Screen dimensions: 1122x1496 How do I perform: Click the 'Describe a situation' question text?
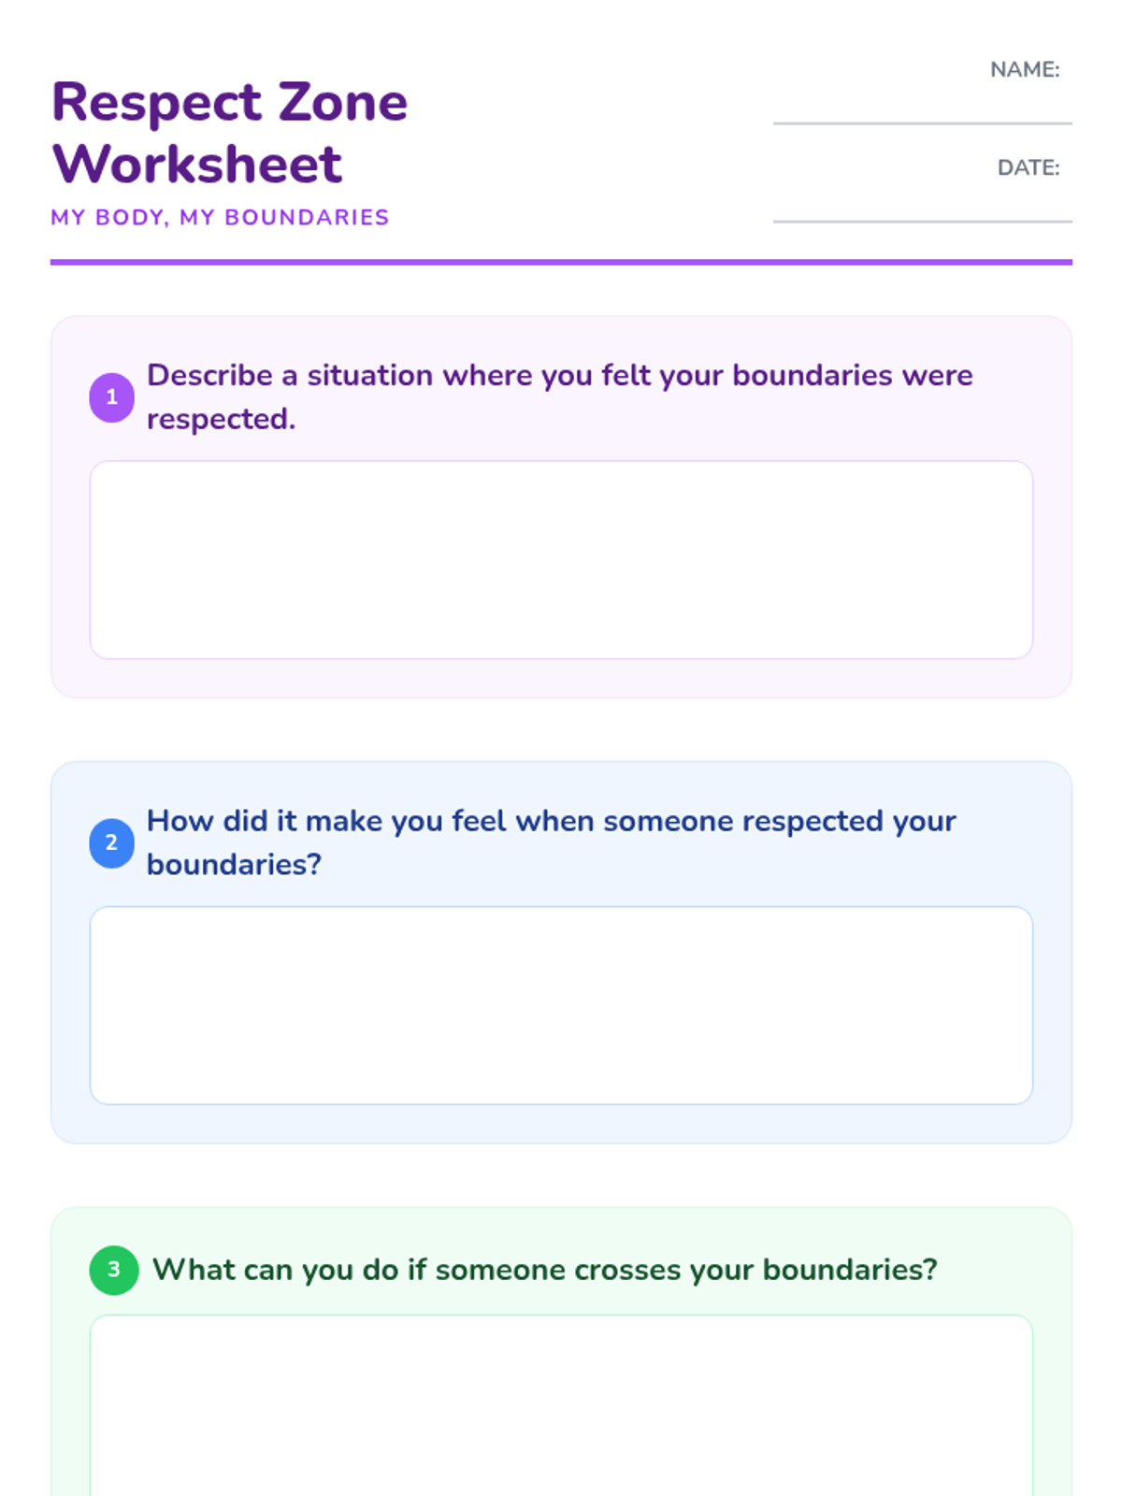[x=559, y=376]
